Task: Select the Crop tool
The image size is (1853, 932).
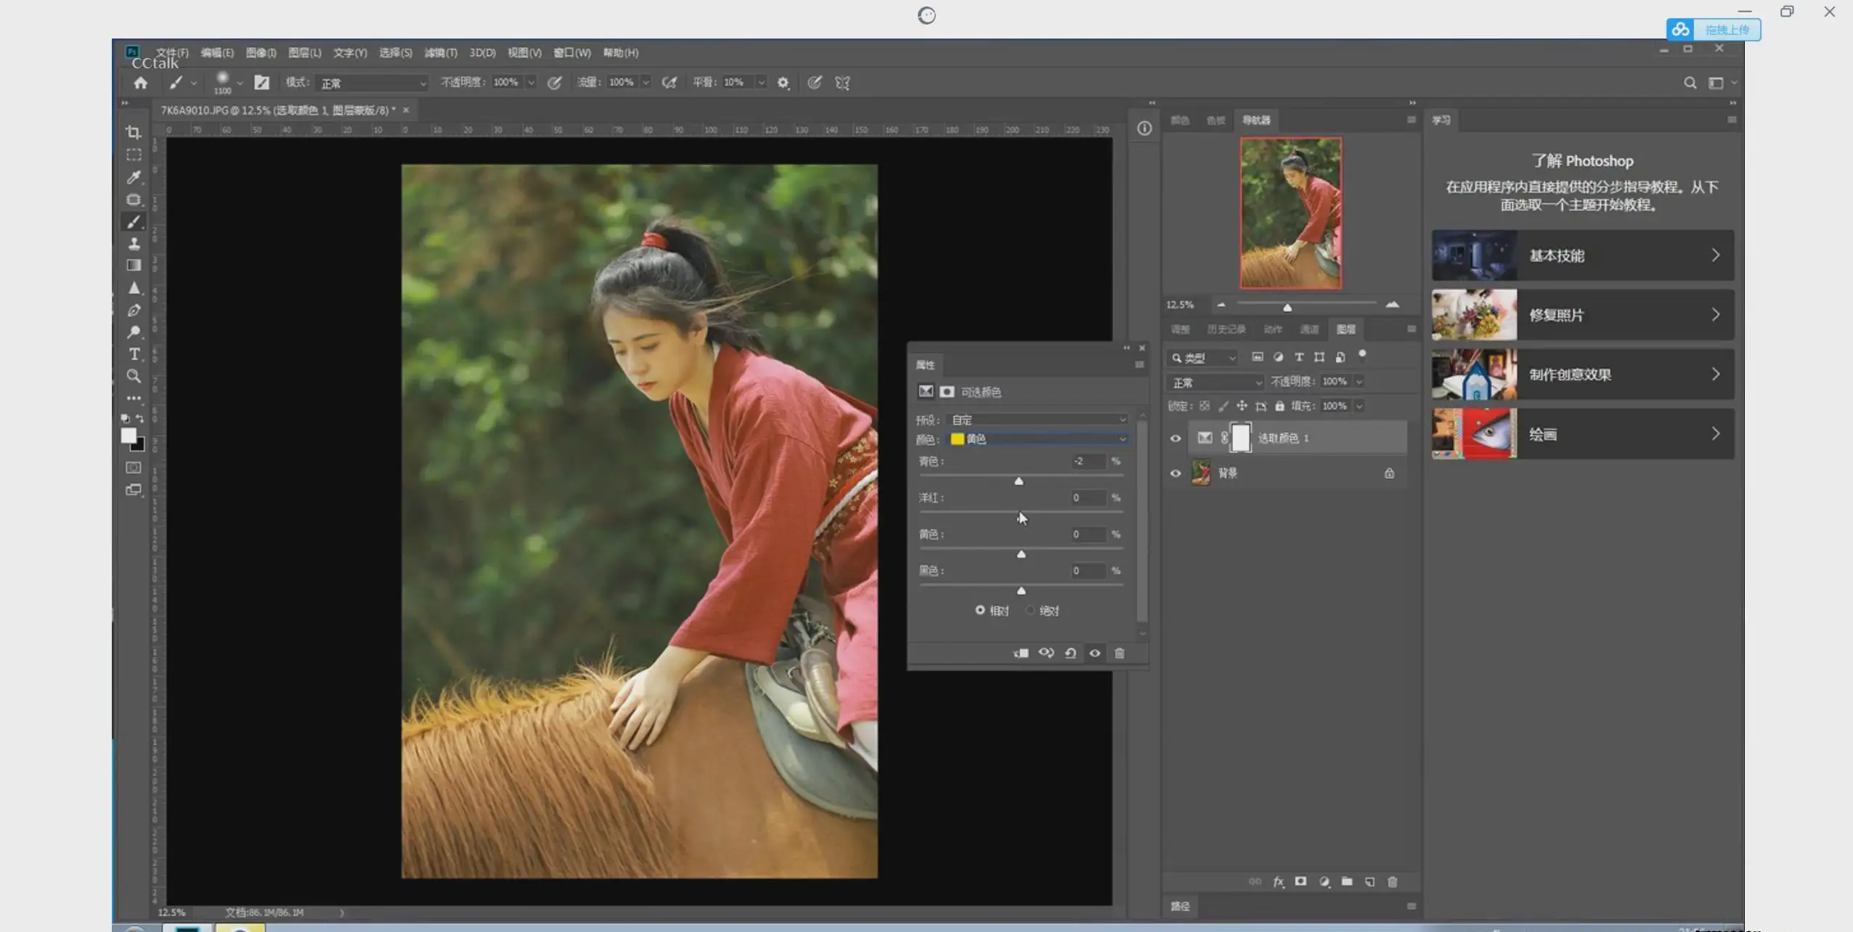Action: pos(134,132)
